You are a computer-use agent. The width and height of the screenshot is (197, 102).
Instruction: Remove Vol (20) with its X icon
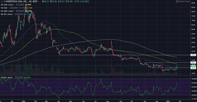17,8
